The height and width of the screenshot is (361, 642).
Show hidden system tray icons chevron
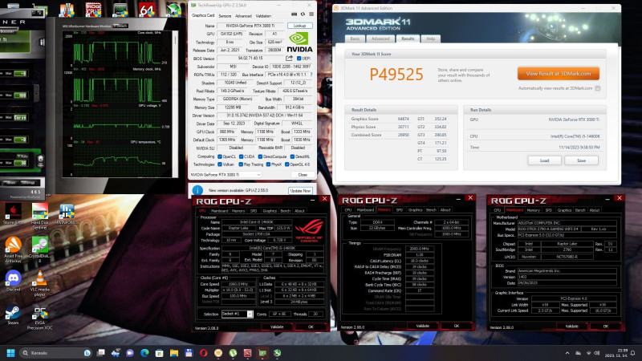point(567,353)
